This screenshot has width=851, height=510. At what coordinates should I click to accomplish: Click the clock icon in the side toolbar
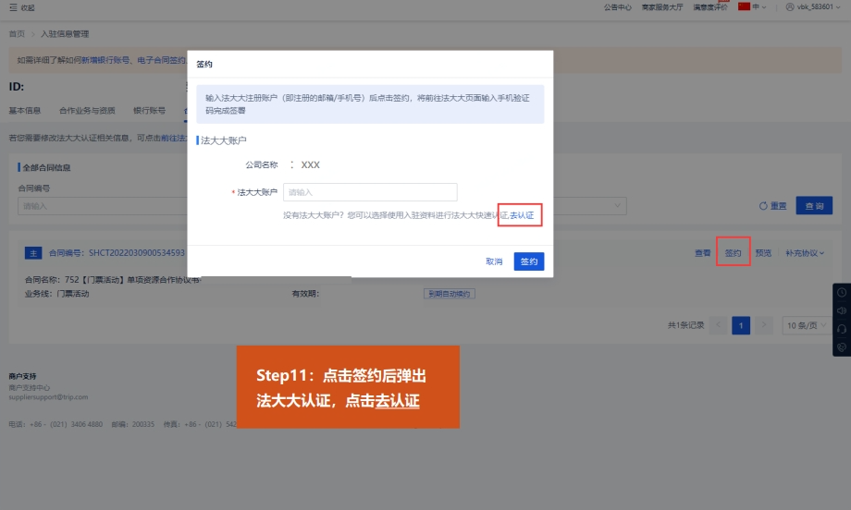[841, 292]
